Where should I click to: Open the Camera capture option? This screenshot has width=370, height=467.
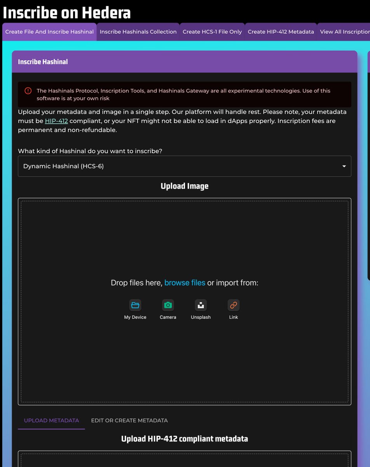[x=168, y=305]
